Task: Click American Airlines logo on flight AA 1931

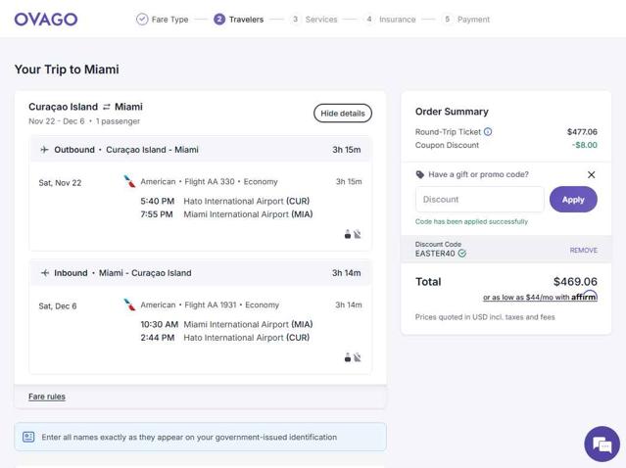Action: pyautogui.click(x=129, y=304)
